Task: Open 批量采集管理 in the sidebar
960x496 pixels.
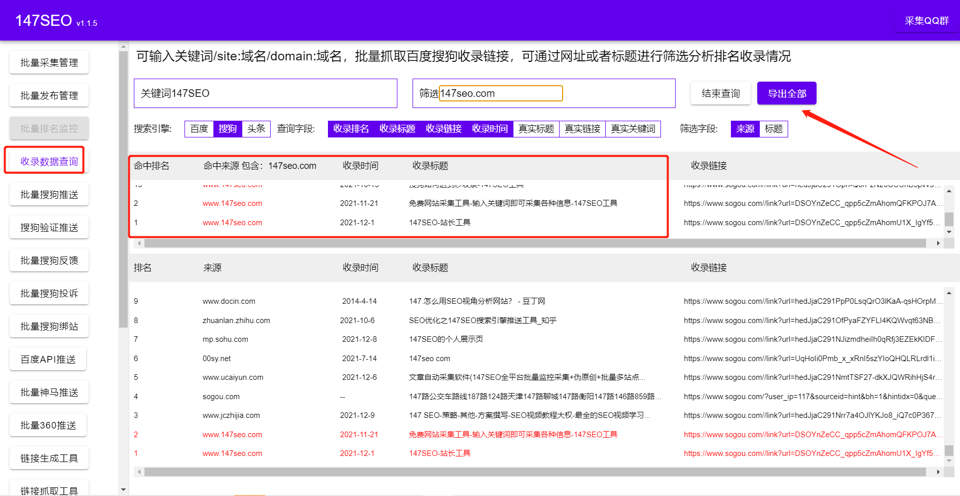Action: tap(49, 62)
